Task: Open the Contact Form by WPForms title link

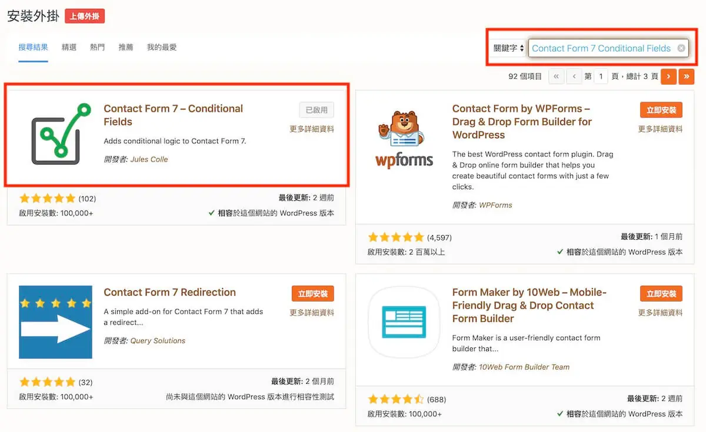Action: coord(522,122)
